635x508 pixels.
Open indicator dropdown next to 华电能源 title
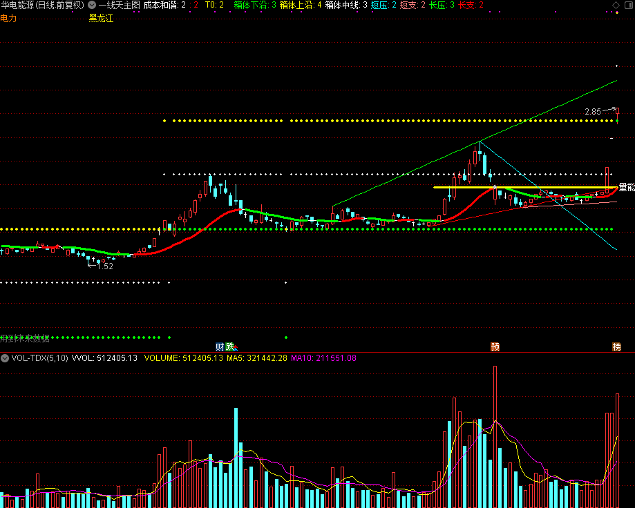coord(92,5)
